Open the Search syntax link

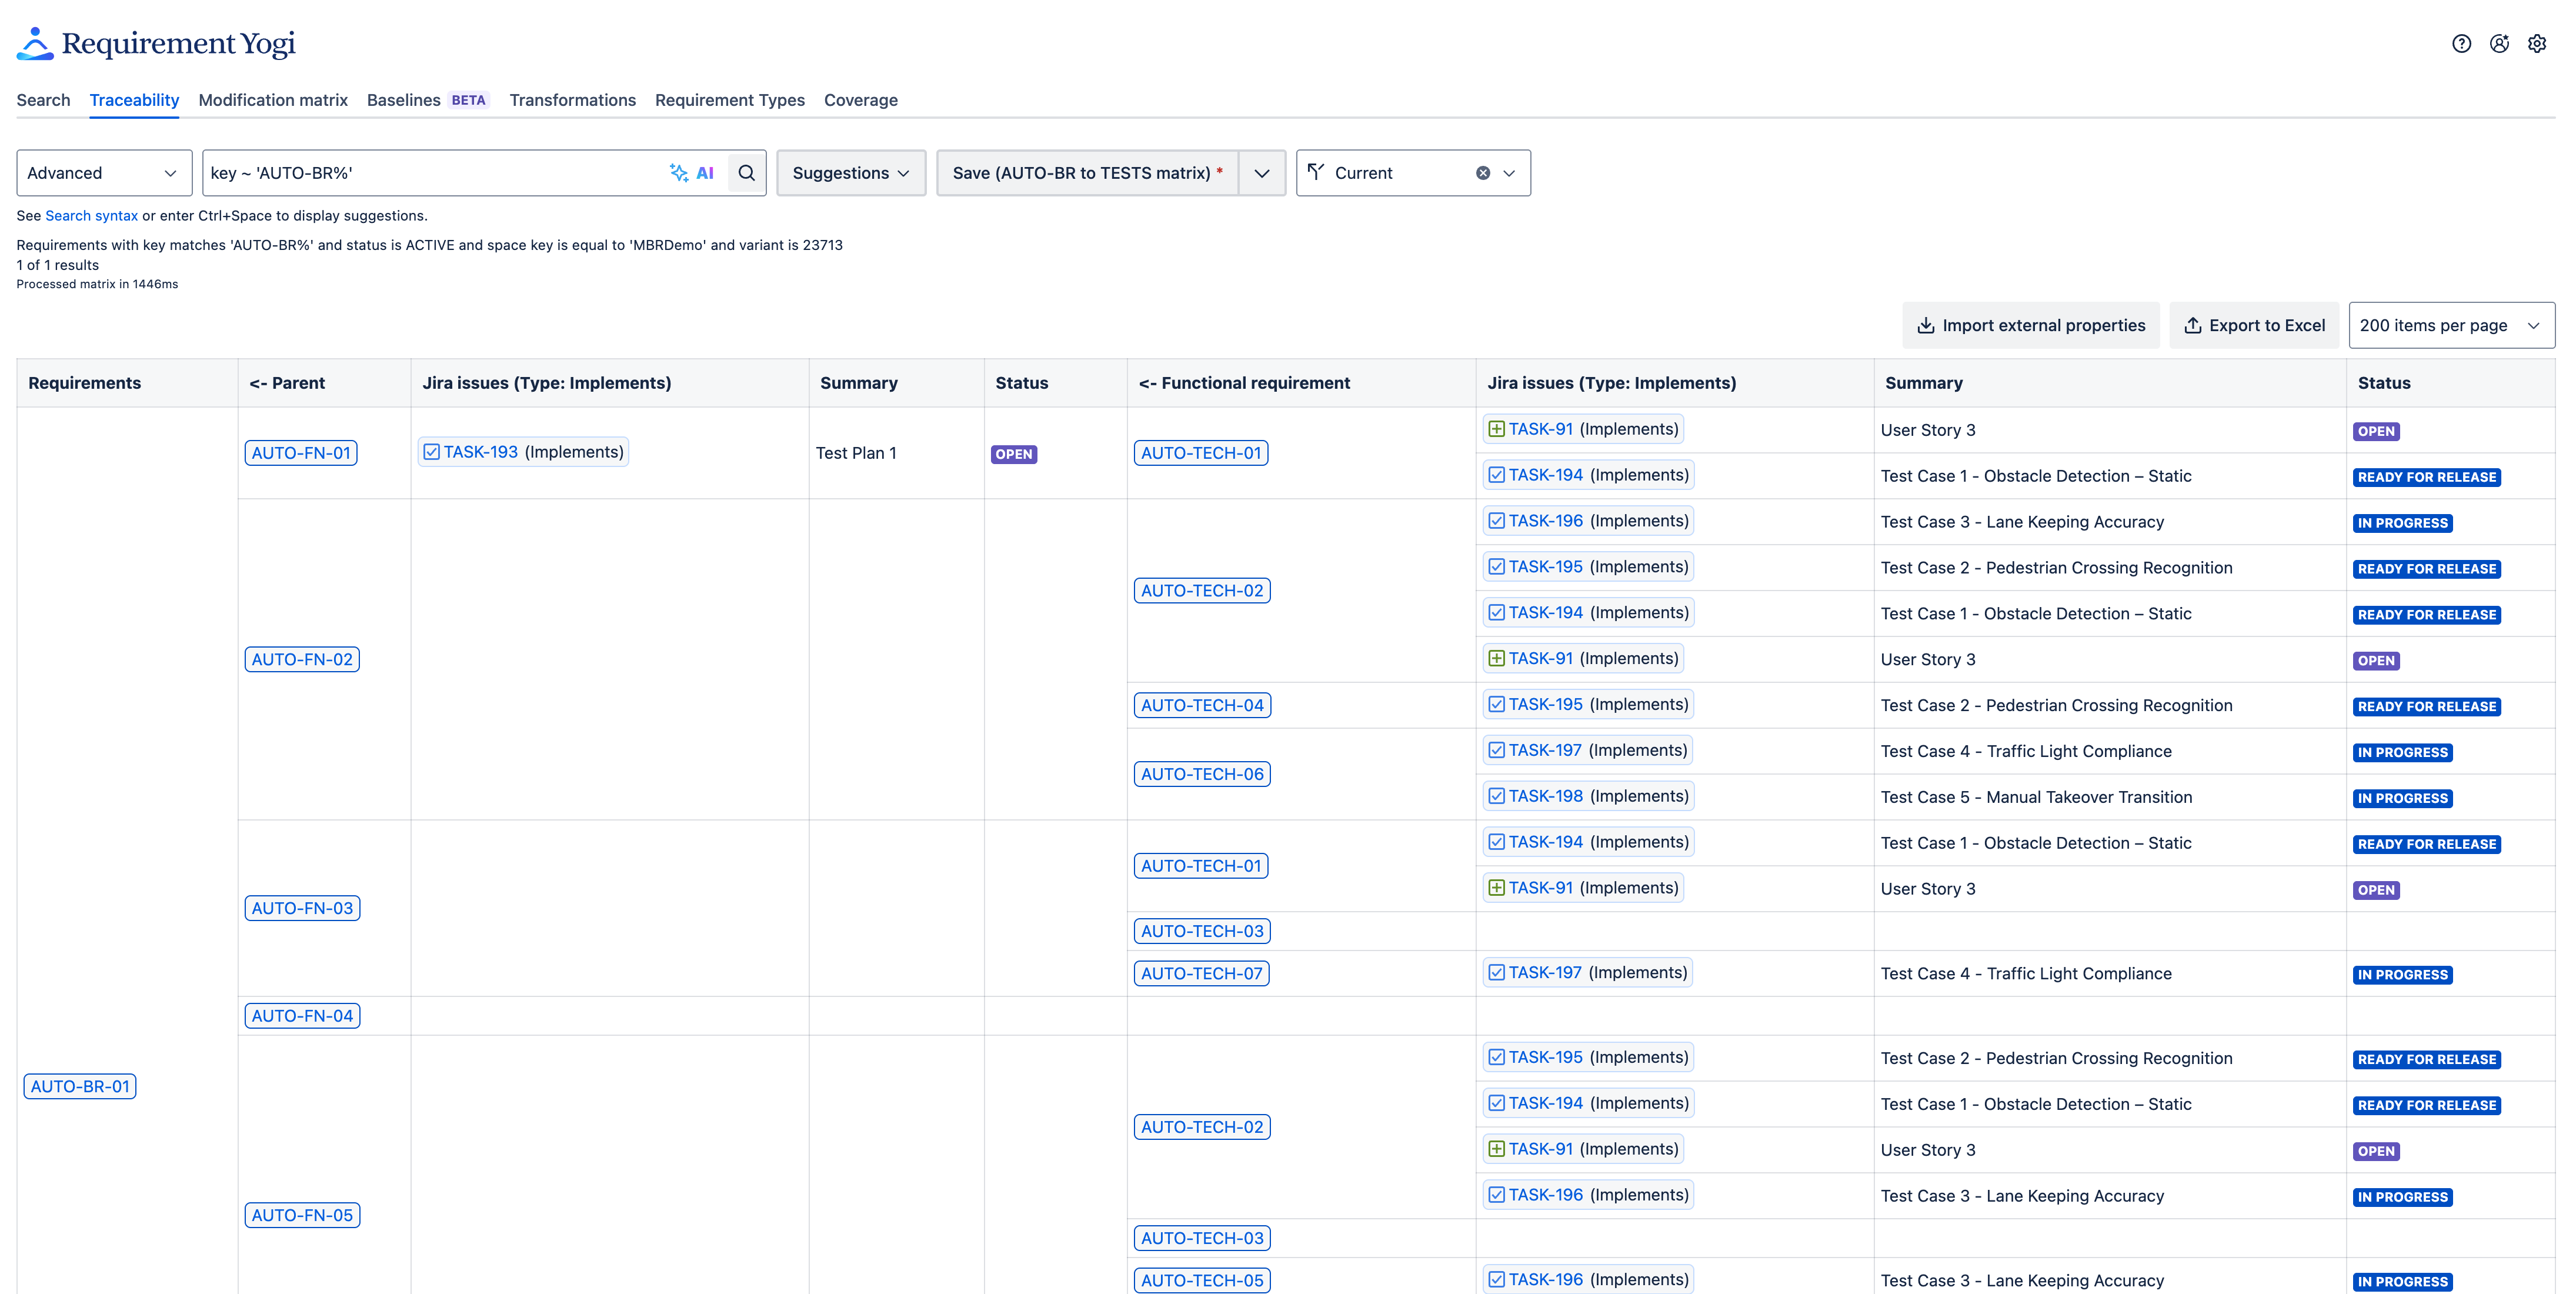tap(91, 215)
